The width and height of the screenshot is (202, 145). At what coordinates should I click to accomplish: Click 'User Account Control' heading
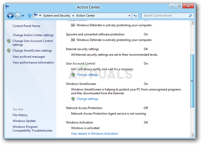coord(80,64)
